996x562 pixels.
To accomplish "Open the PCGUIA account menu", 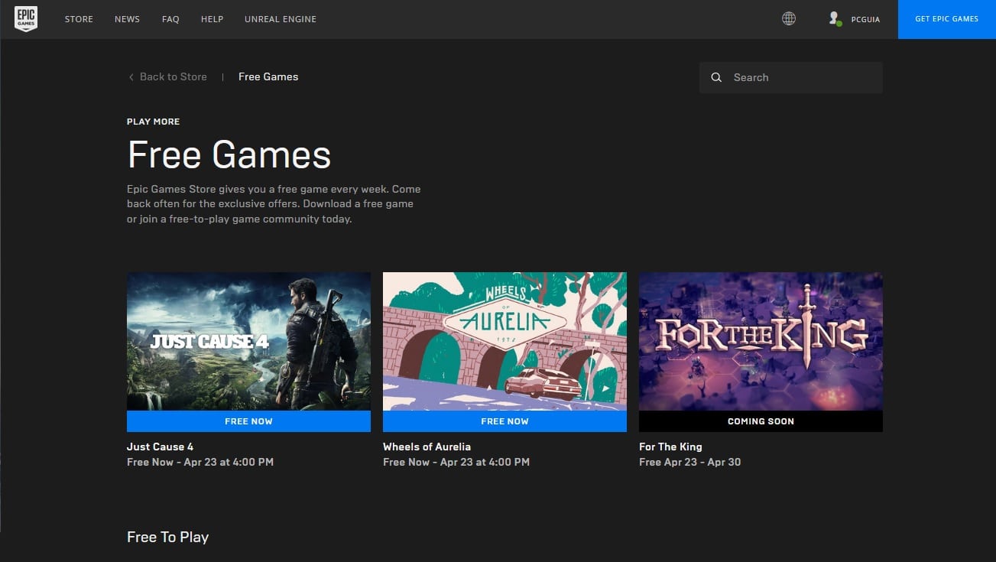I will [865, 20].
